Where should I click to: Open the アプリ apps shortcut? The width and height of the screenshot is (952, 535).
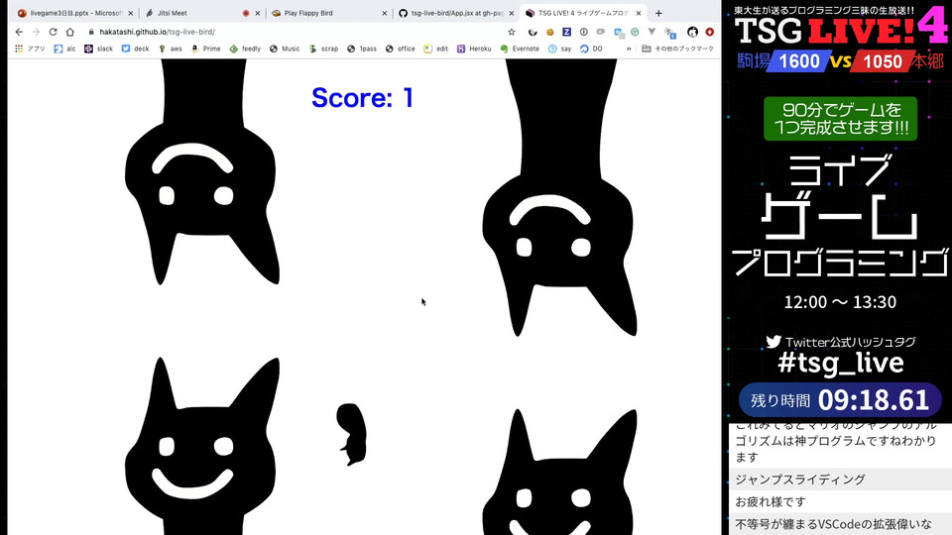pyautogui.click(x=31, y=49)
